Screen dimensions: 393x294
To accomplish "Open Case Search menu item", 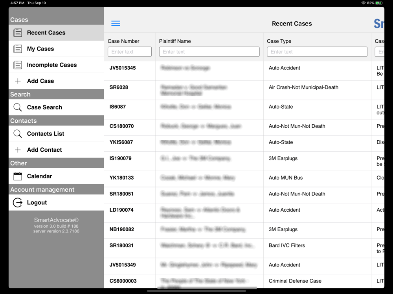I will 56,107.
